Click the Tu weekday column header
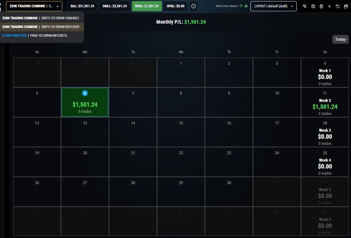The image size is (351, 238). 133,52
